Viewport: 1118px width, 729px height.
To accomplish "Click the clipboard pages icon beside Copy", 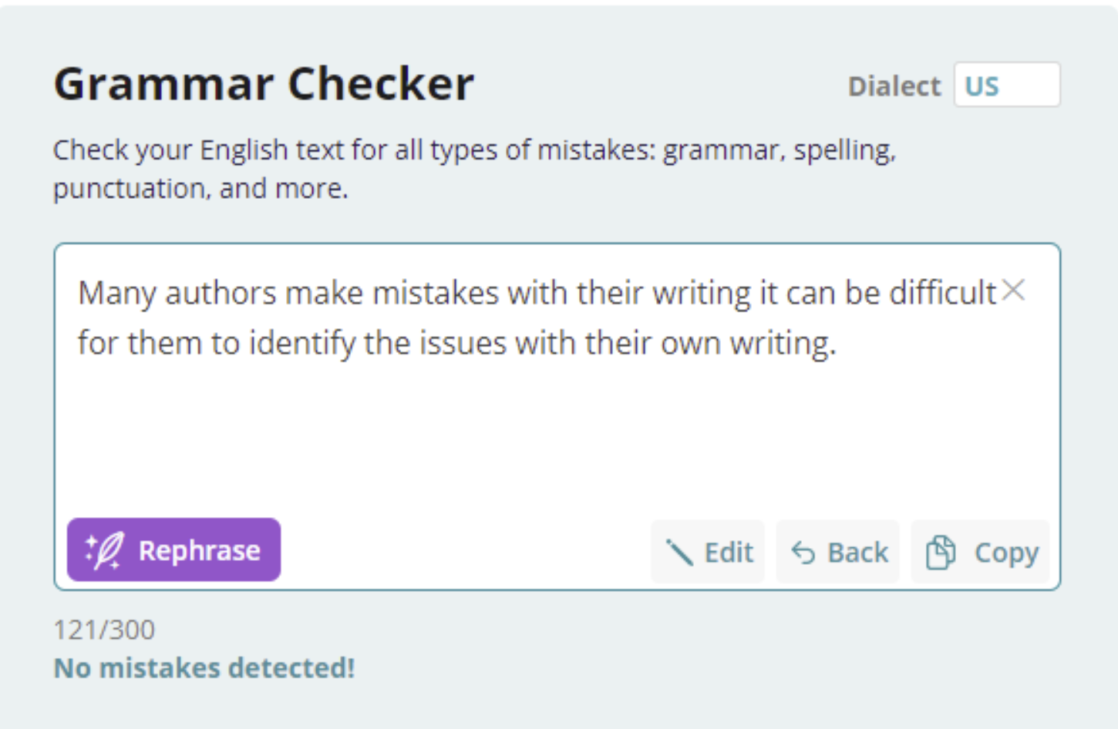I will (x=941, y=553).
